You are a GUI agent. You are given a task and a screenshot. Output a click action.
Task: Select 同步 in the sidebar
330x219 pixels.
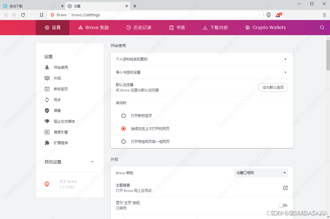53,100
